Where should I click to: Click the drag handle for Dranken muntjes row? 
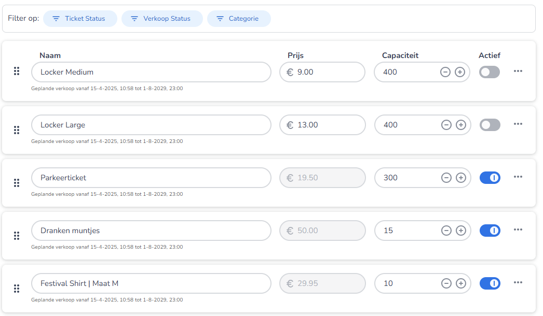tap(17, 236)
